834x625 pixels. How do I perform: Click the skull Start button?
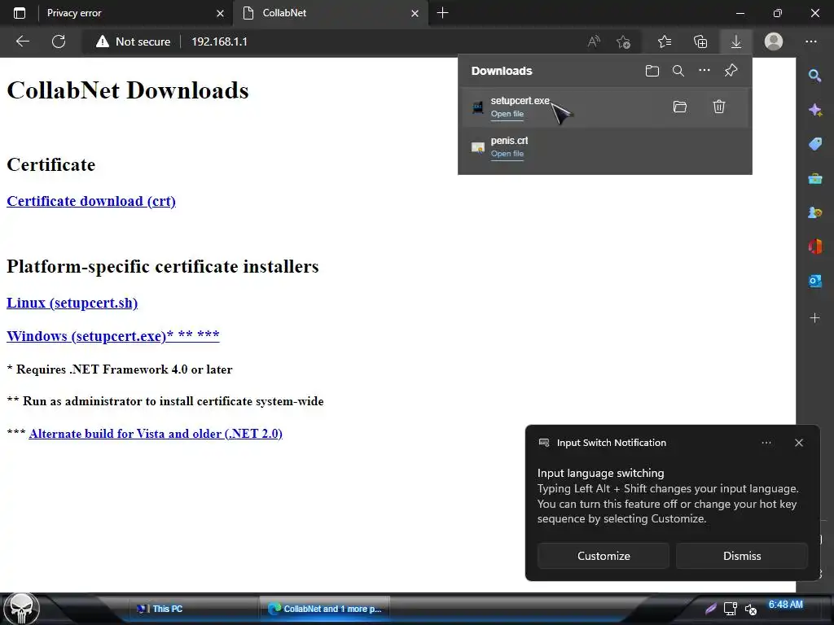[21, 609]
